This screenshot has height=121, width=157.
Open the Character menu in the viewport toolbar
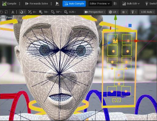click(134, 12)
